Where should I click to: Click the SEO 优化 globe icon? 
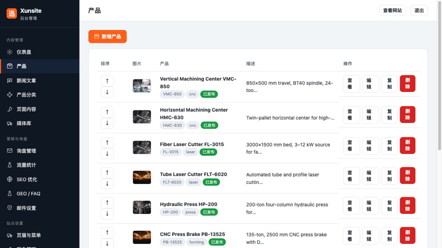(10, 179)
